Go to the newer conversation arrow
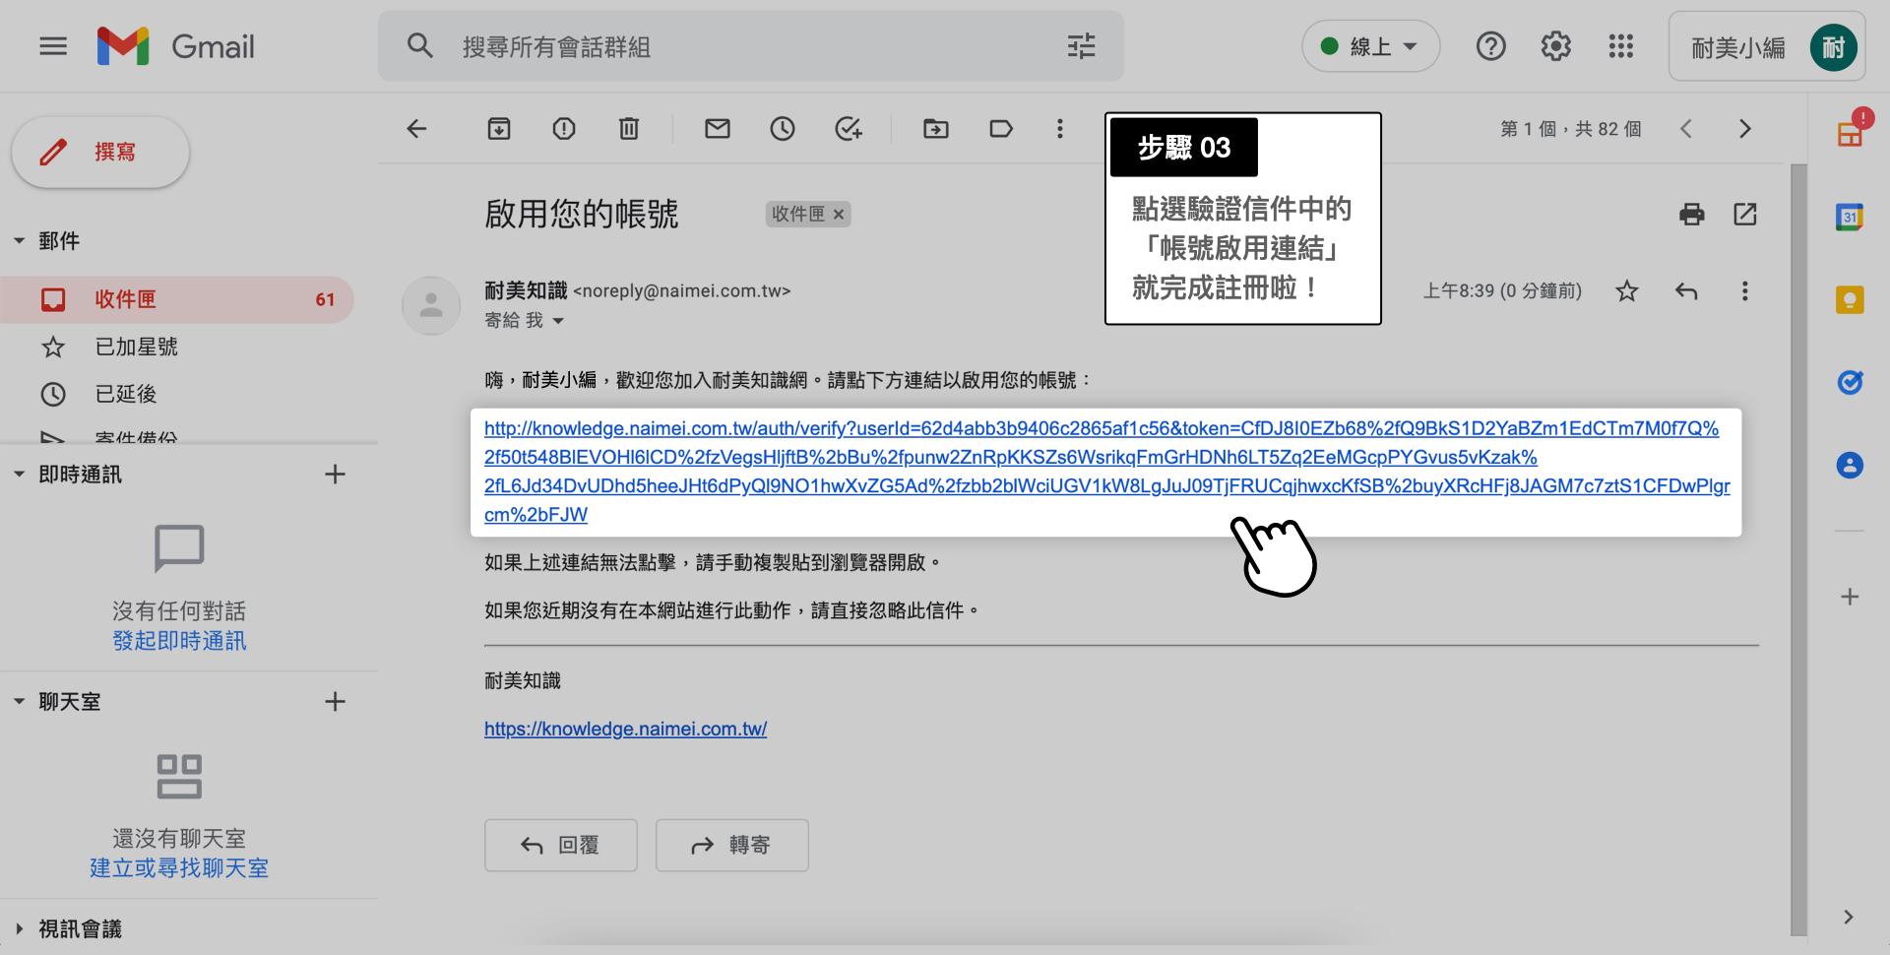Viewport: 1890px width, 955px height. tap(1686, 129)
